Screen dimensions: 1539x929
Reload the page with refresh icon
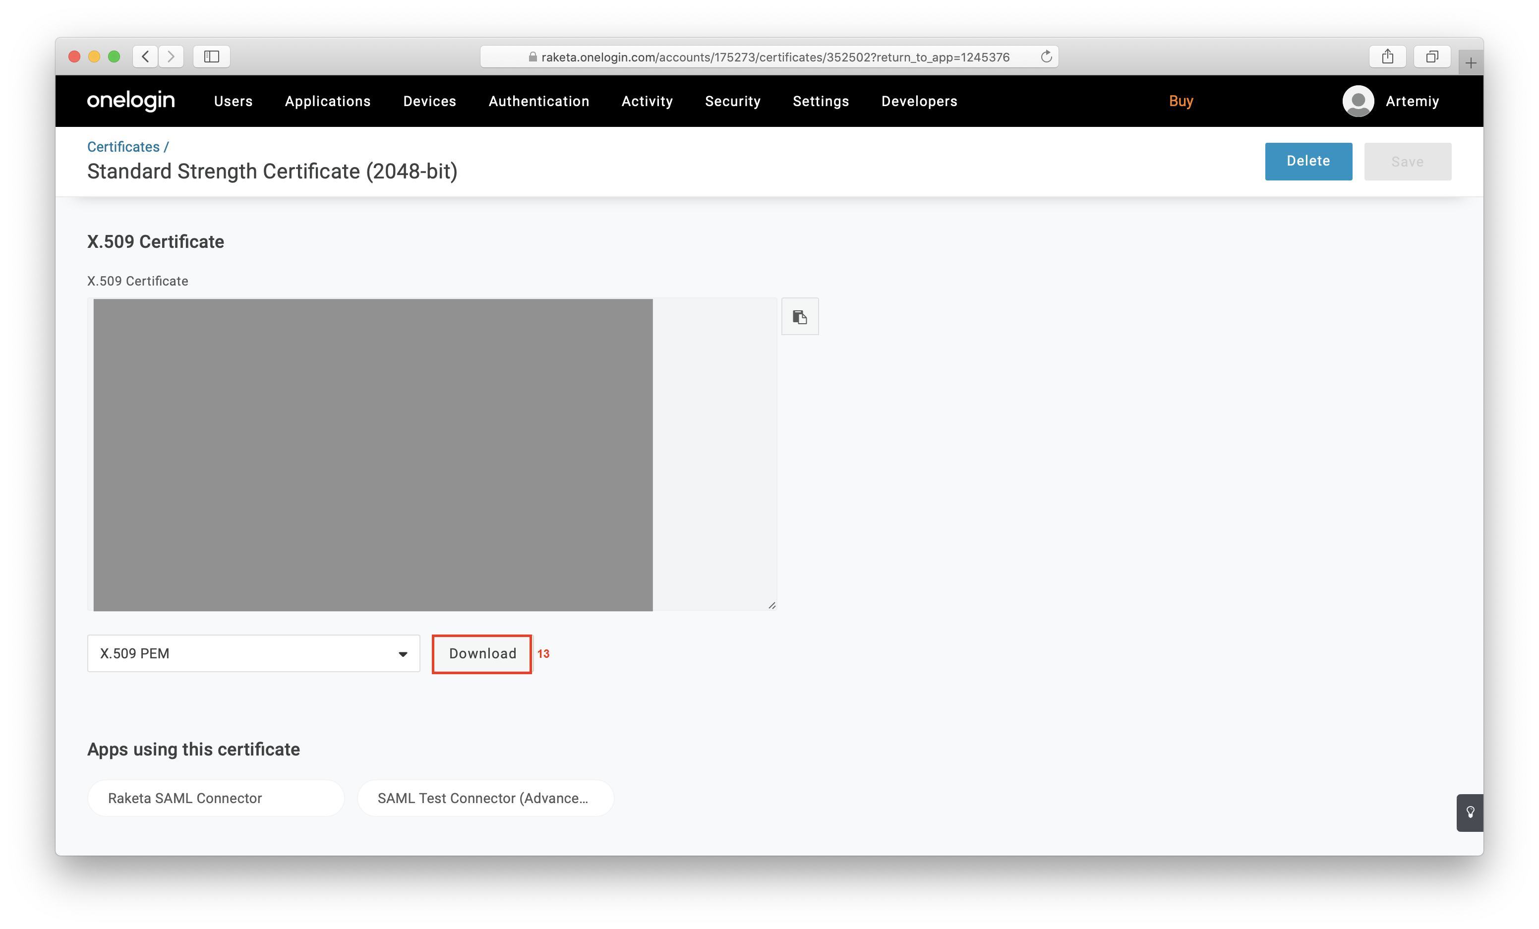pos(1046,57)
